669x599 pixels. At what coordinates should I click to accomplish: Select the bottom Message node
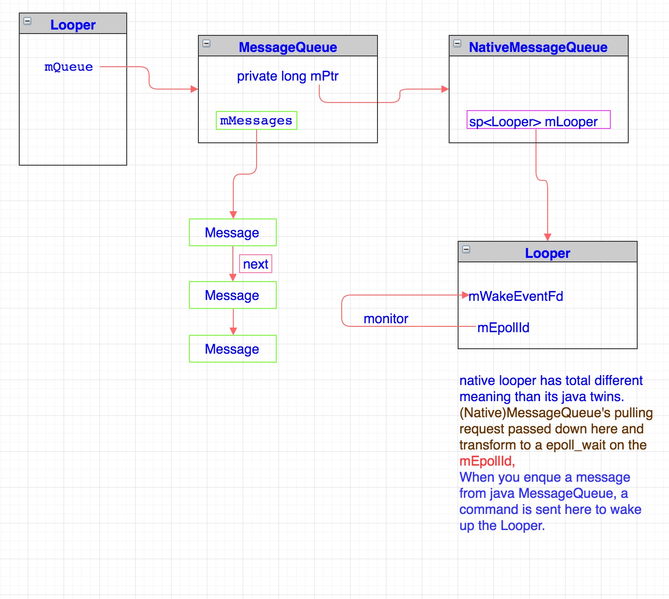(x=232, y=349)
